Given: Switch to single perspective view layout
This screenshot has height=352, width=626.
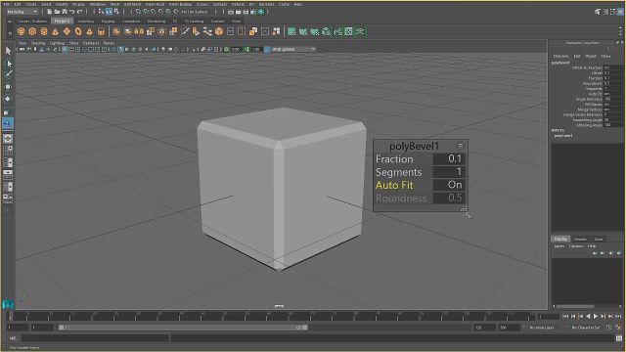Looking at the screenshot, I should point(8,139).
